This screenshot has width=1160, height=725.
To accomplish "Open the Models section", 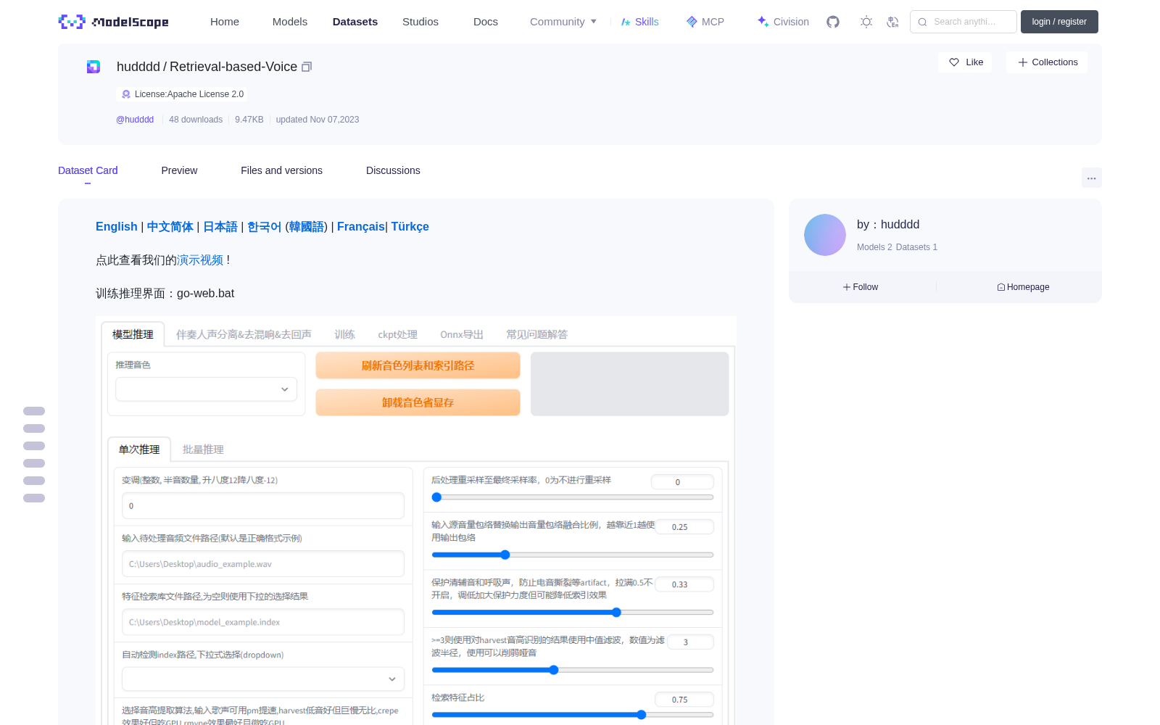I will (290, 22).
